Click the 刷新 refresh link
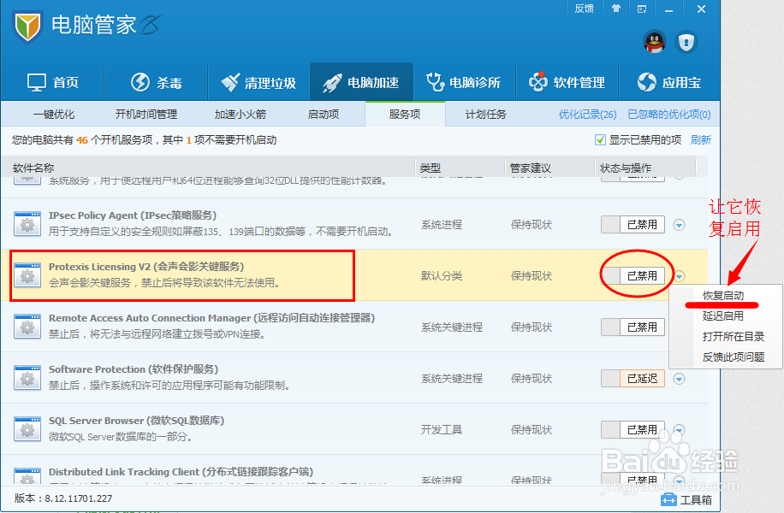This screenshot has height=513, width=784. (701, 138)
